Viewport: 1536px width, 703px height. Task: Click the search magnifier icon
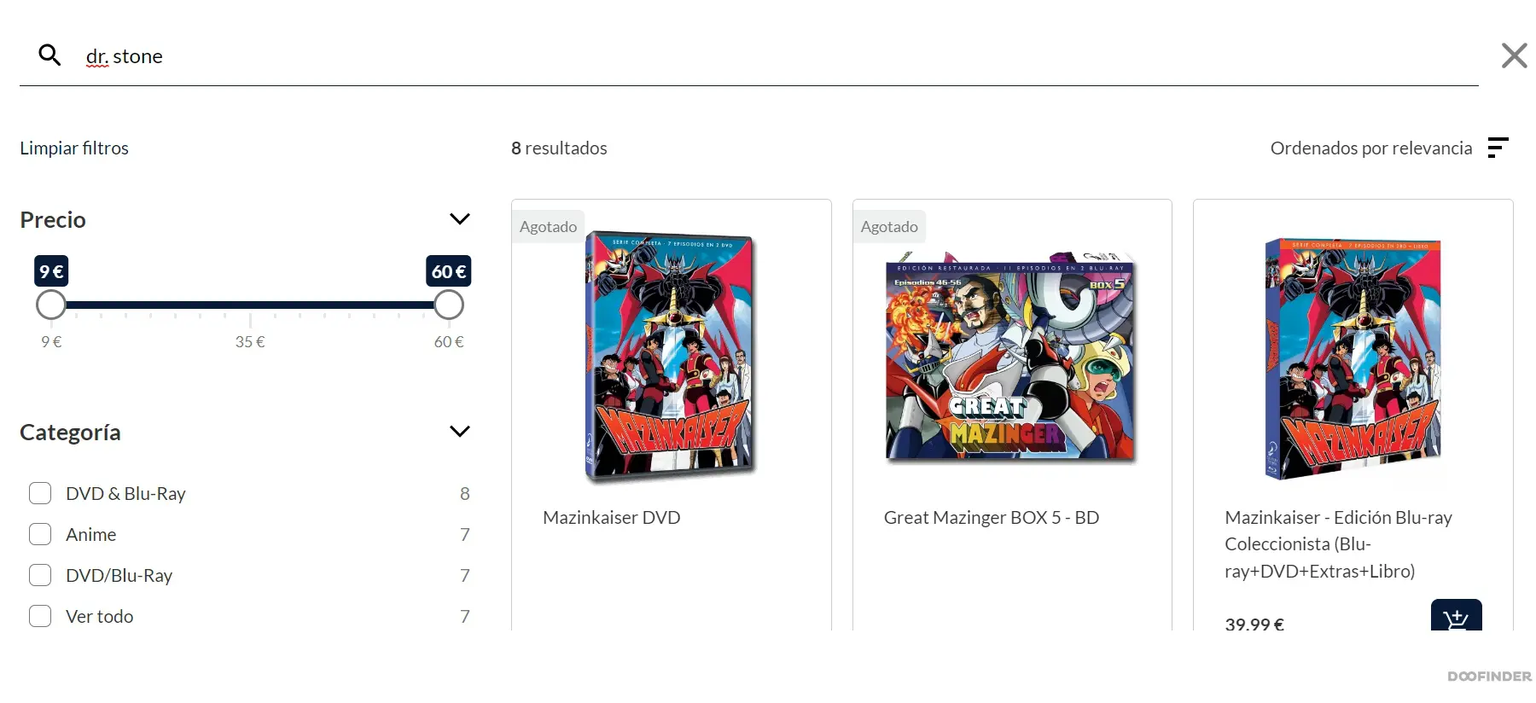point(49,55)
